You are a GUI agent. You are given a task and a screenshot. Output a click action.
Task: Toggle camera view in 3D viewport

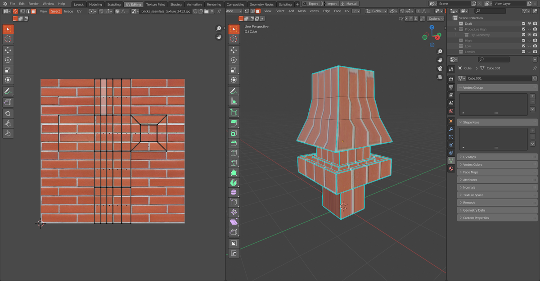[440, 68]
